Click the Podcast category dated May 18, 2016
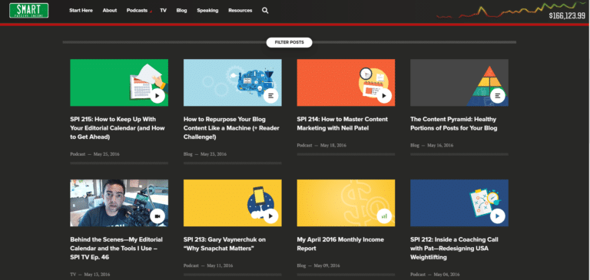This screenshot has height=280, width=590. click(304, 145)
